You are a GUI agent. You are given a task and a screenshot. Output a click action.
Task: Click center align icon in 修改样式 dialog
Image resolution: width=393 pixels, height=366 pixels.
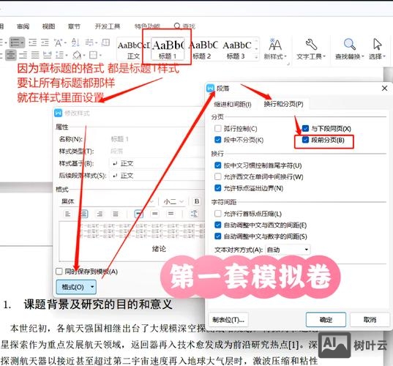83,214
